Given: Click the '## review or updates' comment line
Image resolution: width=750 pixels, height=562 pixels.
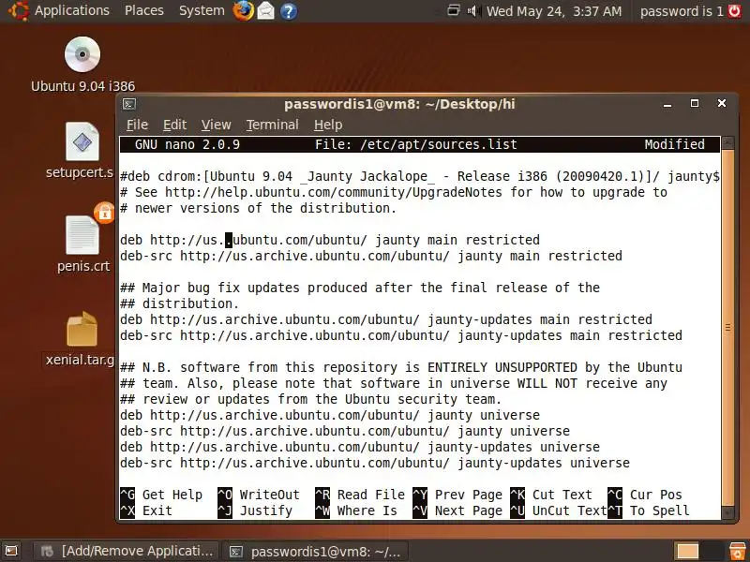Looking at the screenshot, I should coord(311,399).
